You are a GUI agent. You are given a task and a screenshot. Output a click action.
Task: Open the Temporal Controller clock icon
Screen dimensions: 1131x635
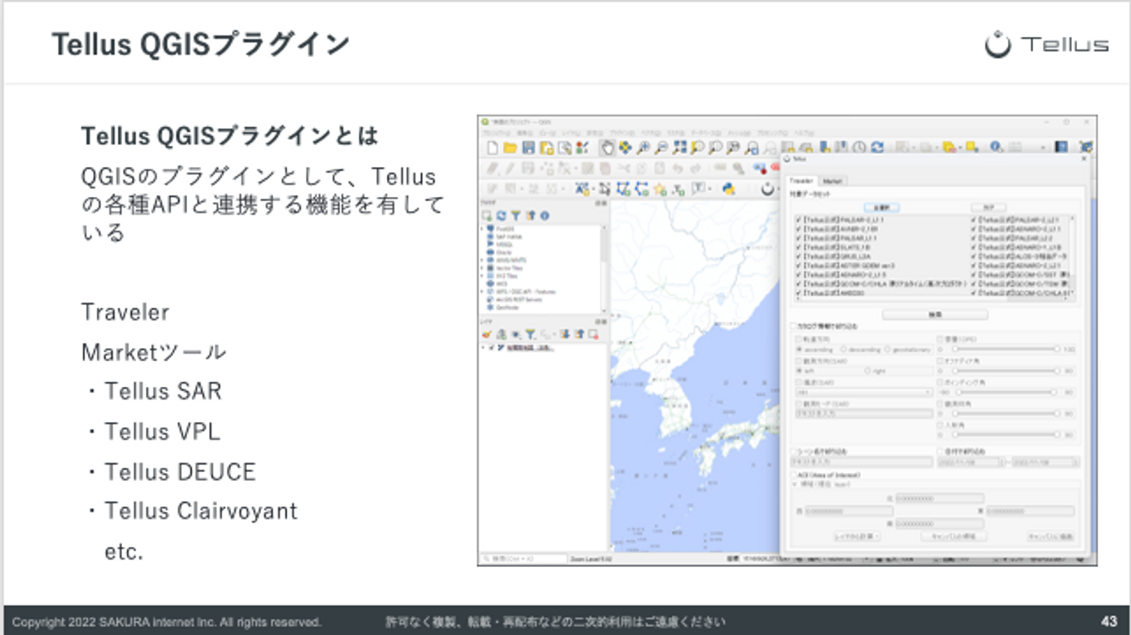pos(860,148)
